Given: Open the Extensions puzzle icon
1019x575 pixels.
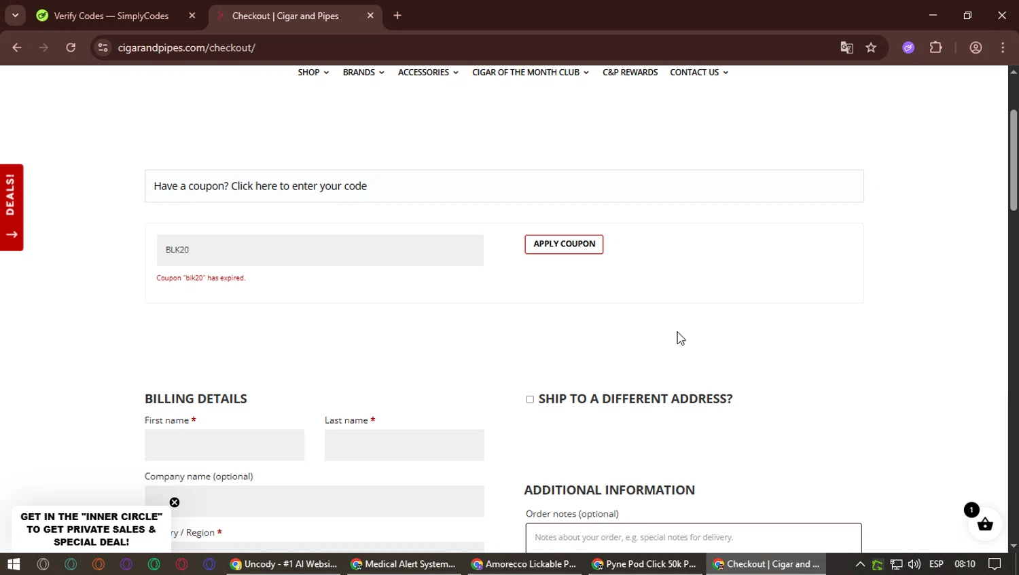Looking at the screenshot, I should pos(935,48).
